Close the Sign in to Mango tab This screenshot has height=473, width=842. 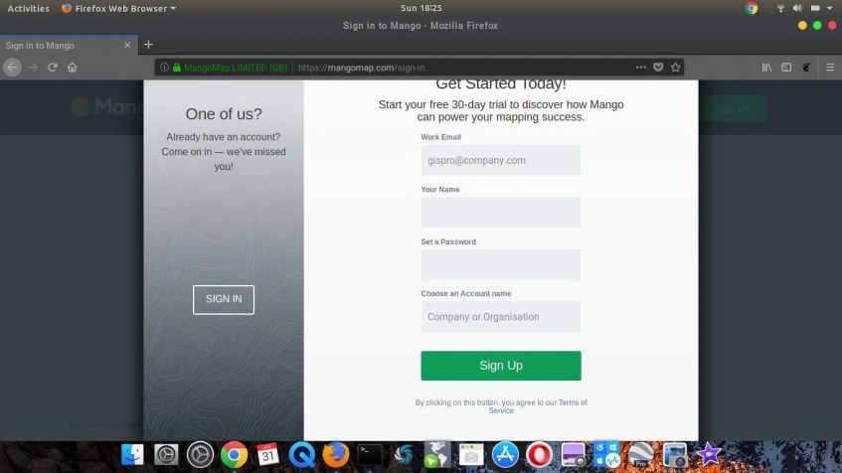[127, 45]
